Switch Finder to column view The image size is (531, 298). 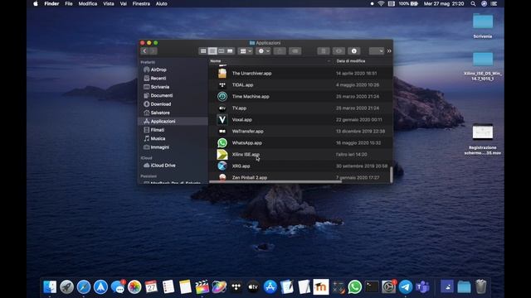coord(222,51)
